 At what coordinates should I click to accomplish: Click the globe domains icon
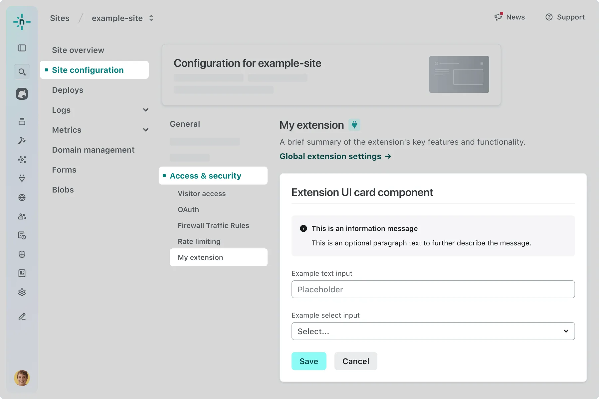coord(22,198)
